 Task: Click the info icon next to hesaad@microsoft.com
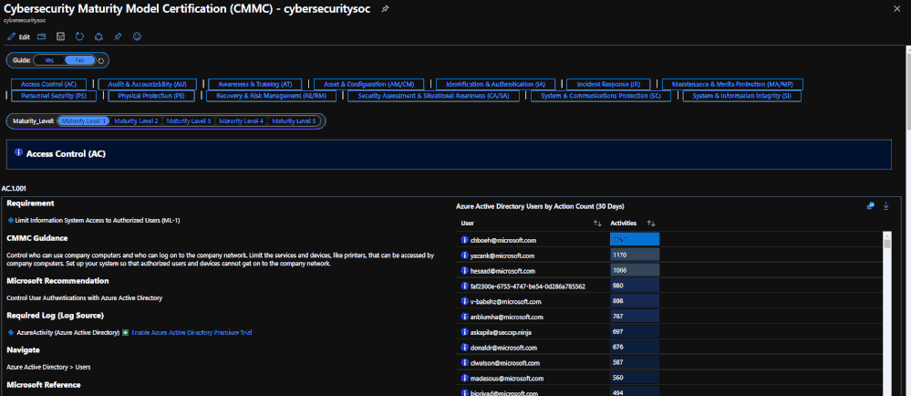465,270
